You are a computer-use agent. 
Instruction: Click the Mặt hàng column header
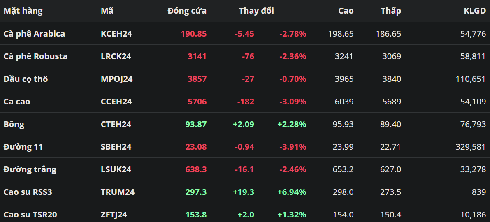point(23,11)
